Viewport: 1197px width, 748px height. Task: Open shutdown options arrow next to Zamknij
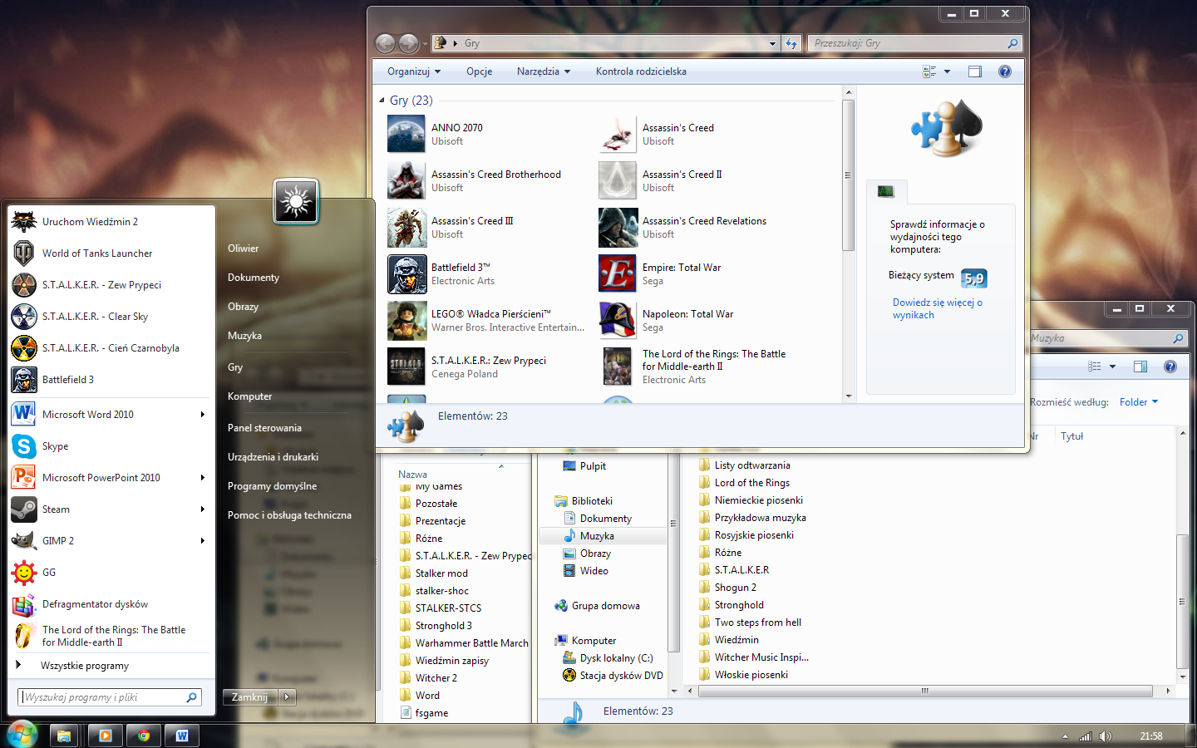pos(287,697)
